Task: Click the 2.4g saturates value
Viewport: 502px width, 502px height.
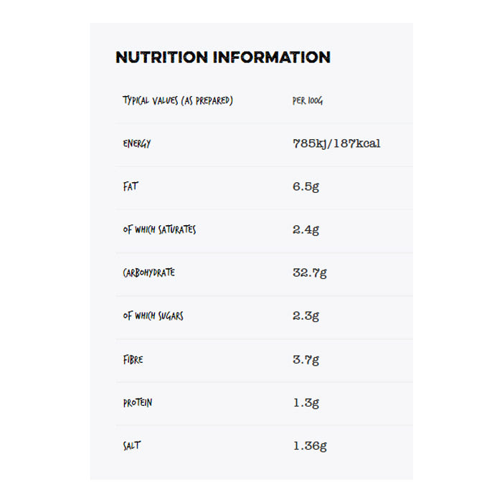Action: 306,229
